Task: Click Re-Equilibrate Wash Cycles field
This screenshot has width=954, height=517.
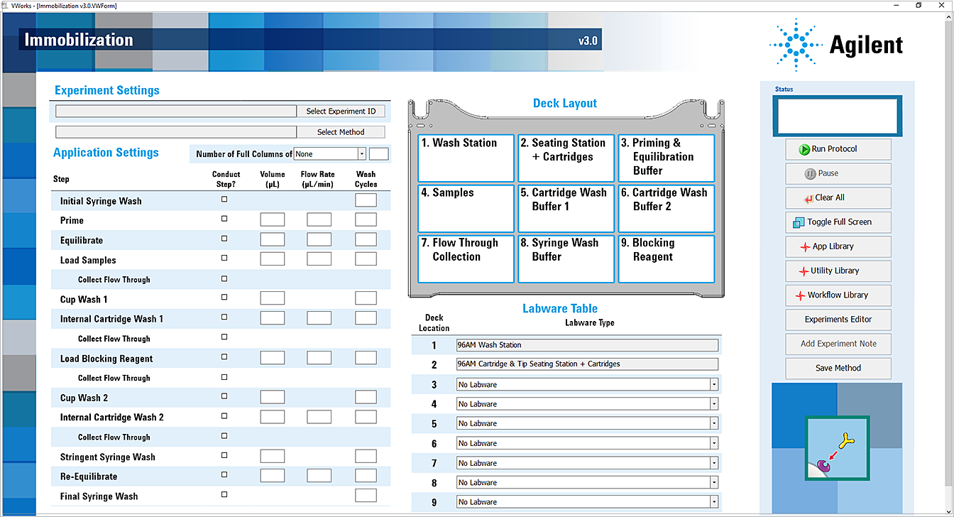Action: [x=366, y=476]
